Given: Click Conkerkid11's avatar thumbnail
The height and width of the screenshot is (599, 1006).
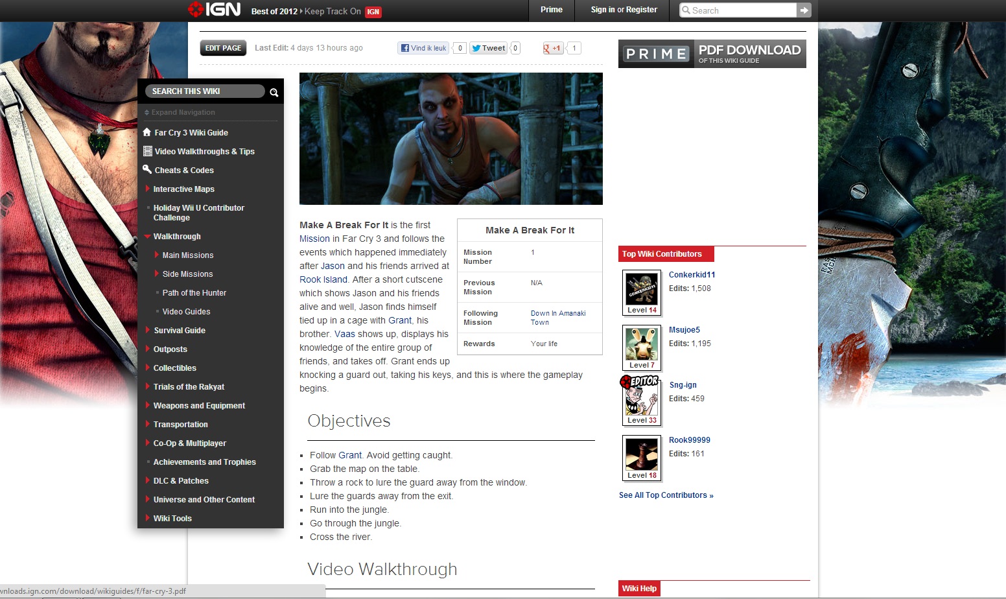Looking at the screenshot, I should [x=642, y=289].
